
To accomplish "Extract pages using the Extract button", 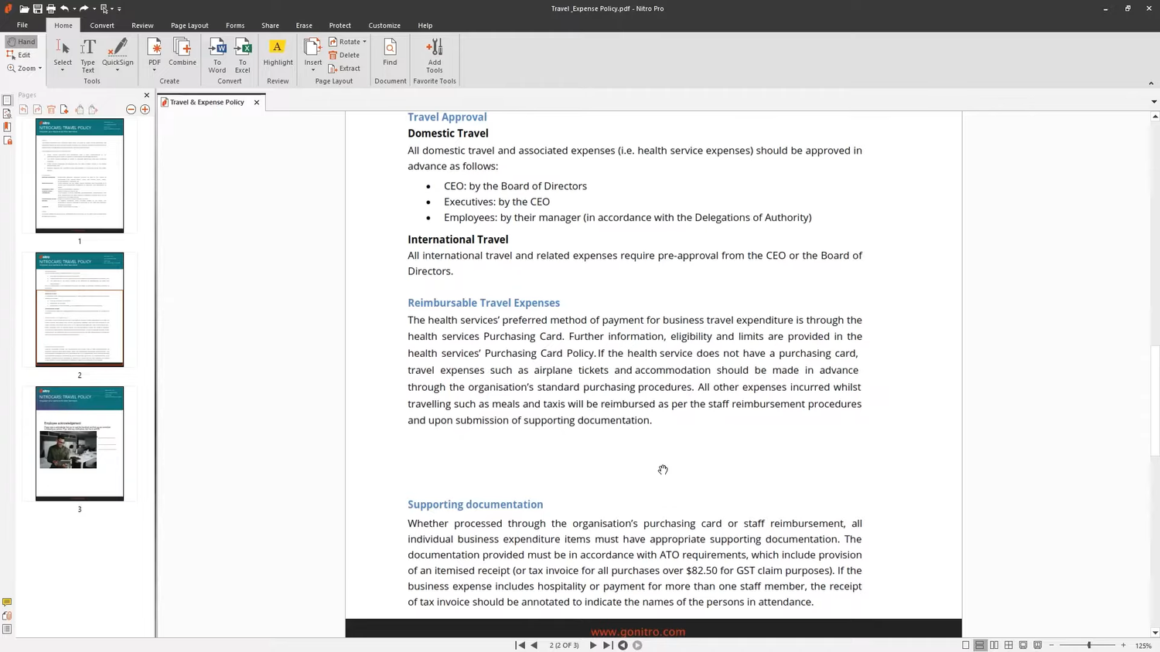I will 344,68.
